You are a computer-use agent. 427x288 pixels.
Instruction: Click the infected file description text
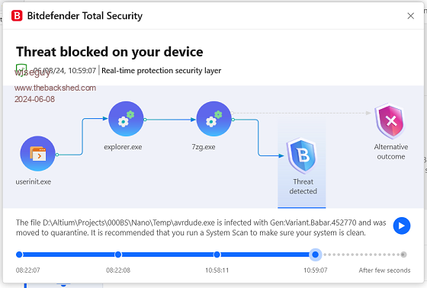click(x=201, y=228)
